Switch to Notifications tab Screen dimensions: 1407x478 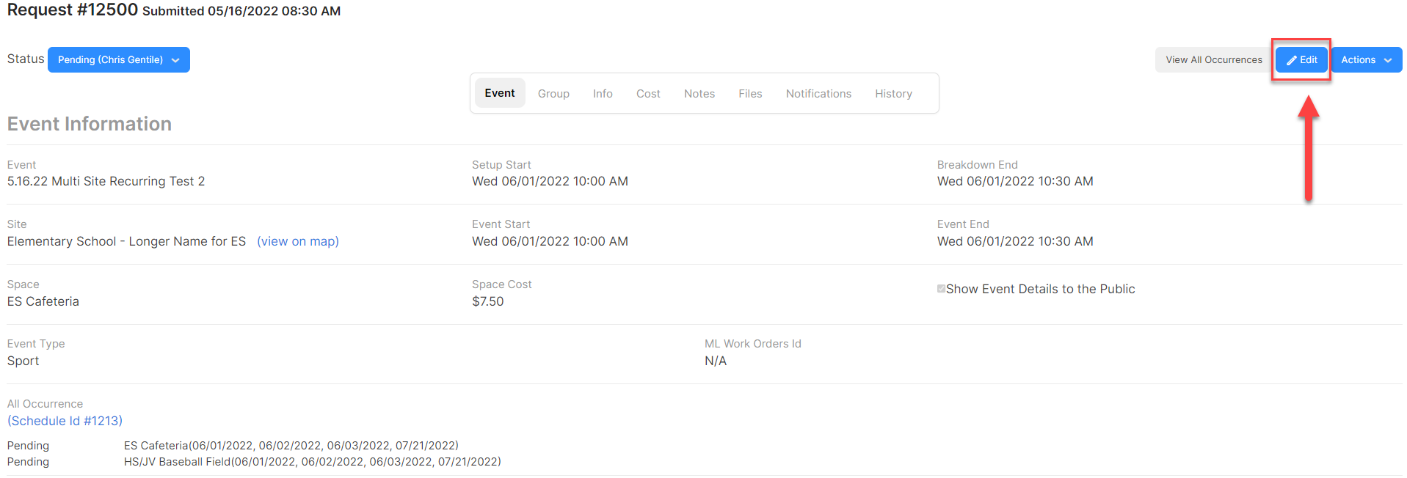(x=818, y=94)
